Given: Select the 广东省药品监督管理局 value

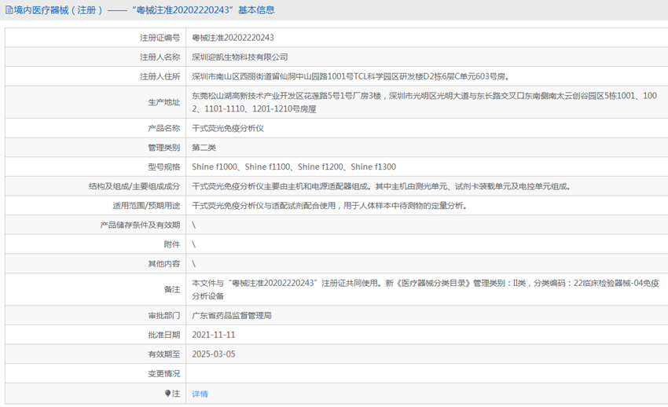Looking at the screenshot, I should [x=232, y=316].
